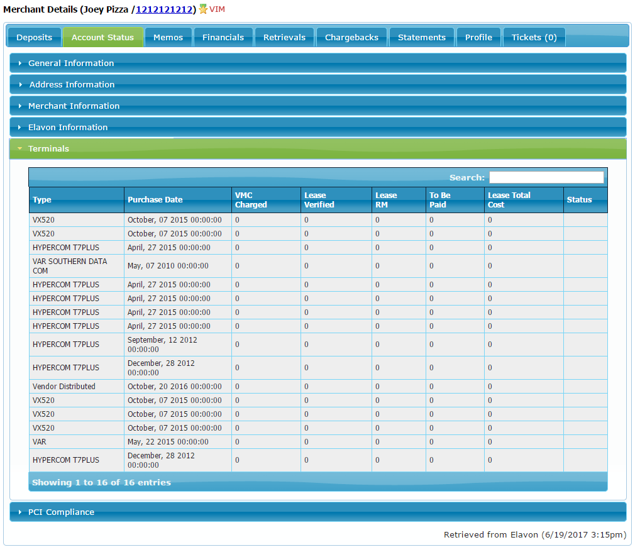
Task: Click the Vendor Distributed type cell
Action: [76, 386]
